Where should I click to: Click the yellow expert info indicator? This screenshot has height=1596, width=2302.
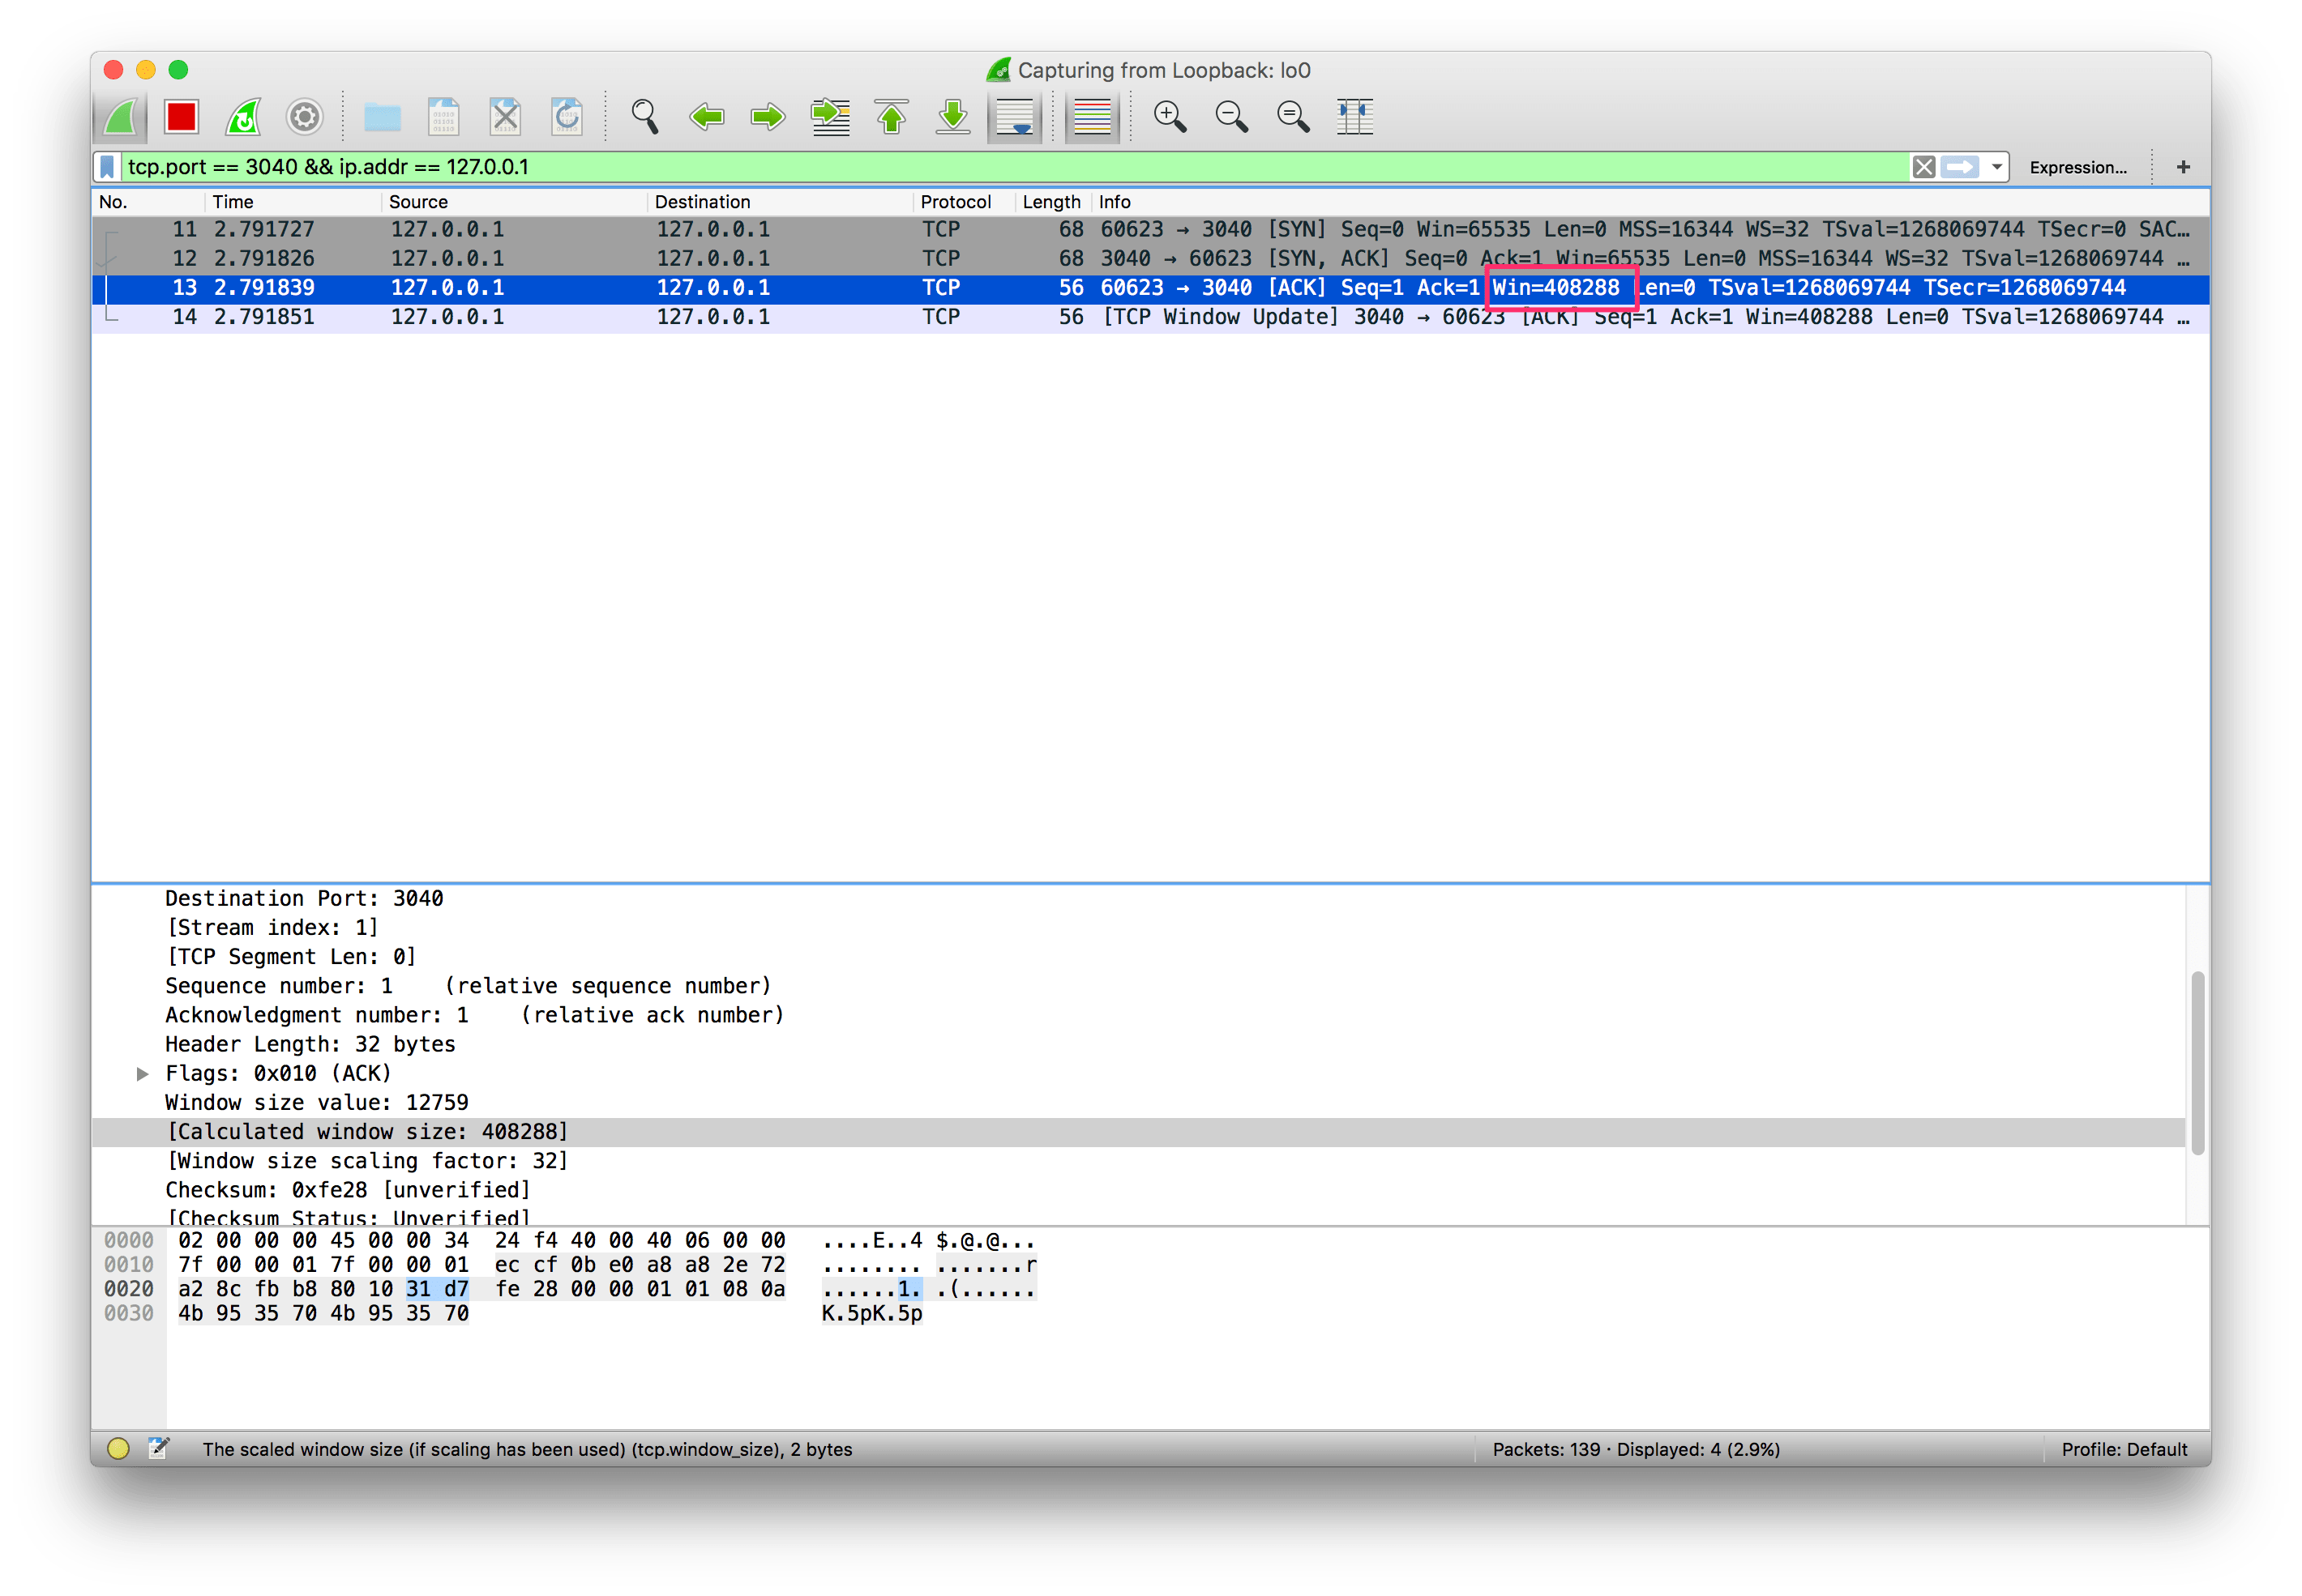click(x=118, y=1449)
